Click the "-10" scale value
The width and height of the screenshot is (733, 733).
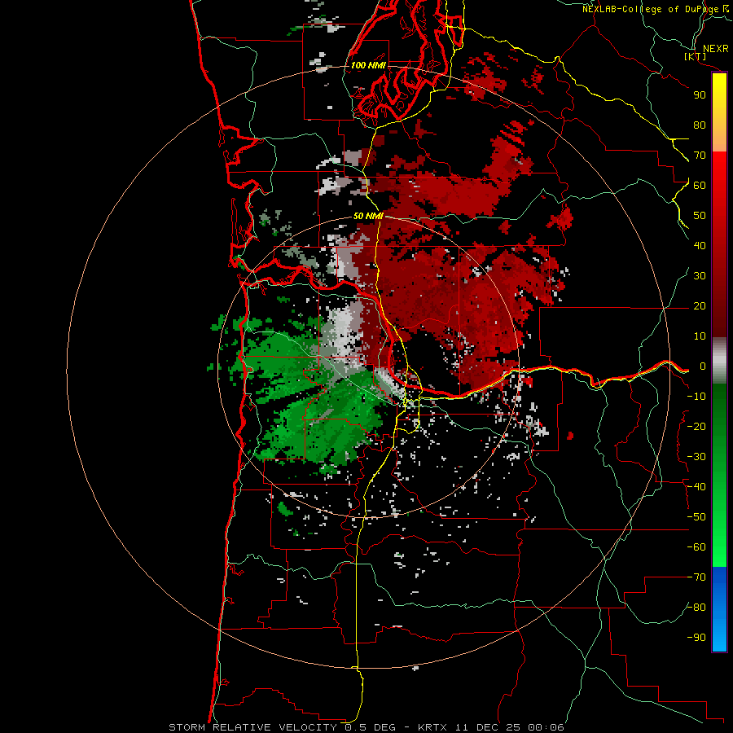click(x=696, y=397)
